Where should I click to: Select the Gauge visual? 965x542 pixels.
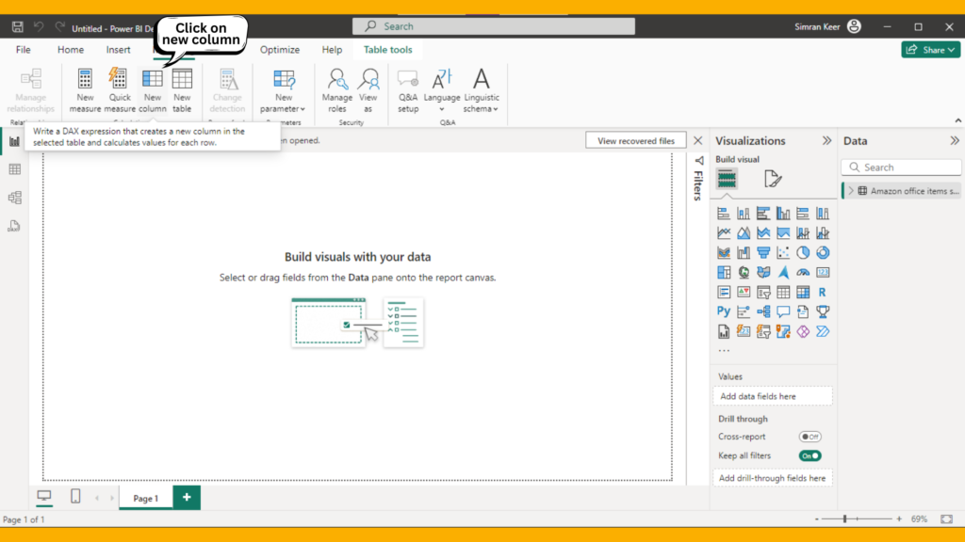coord(803,272)
